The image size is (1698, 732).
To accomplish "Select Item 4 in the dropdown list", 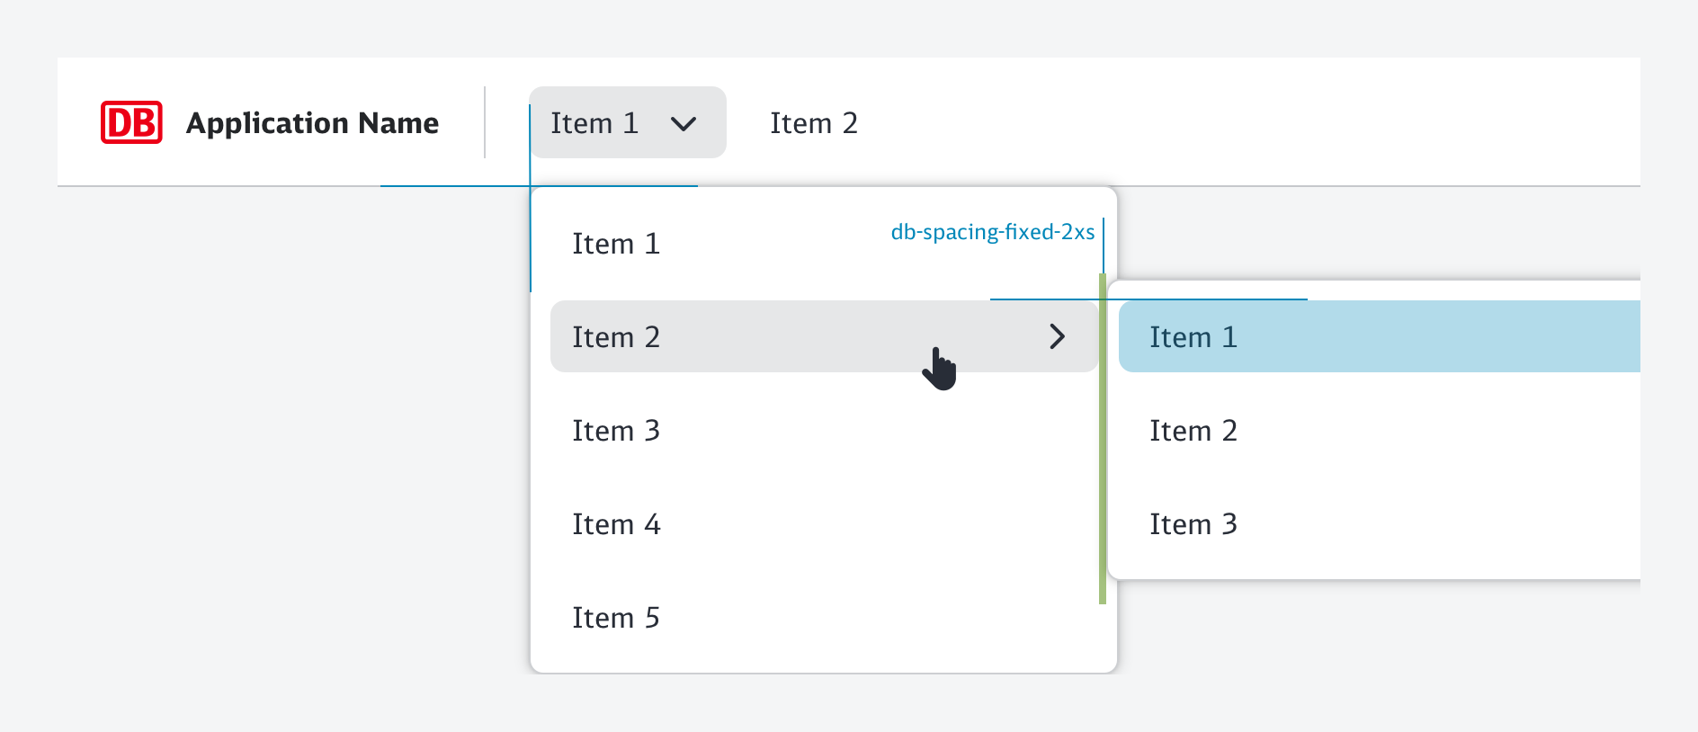I will (616, 524).
